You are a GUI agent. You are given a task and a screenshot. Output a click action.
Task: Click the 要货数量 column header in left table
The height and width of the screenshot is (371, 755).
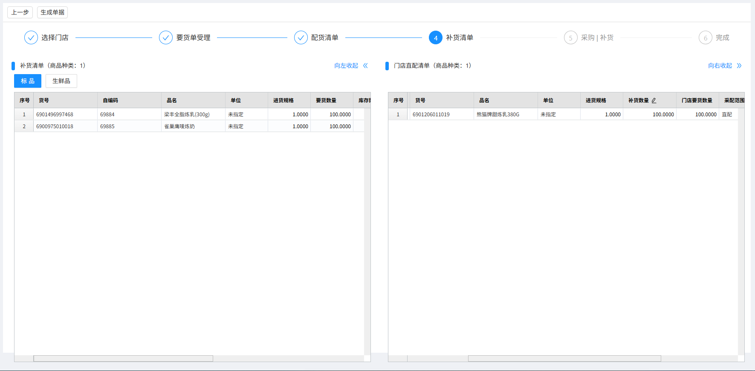[332, 101]
